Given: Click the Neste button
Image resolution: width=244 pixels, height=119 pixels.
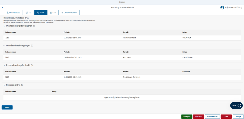Looking at the screenshot, I should [7, 107].
